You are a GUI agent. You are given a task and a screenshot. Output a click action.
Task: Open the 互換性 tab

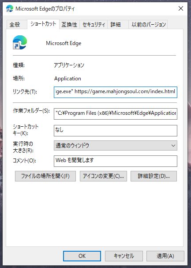69,24
